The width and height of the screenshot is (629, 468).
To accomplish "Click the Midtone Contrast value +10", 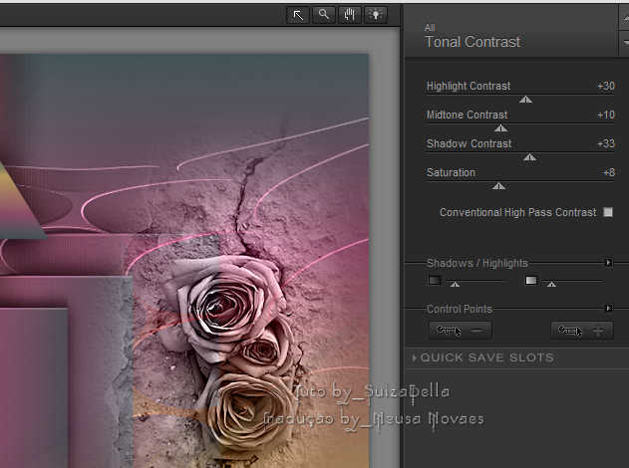I will coord(606,115).
